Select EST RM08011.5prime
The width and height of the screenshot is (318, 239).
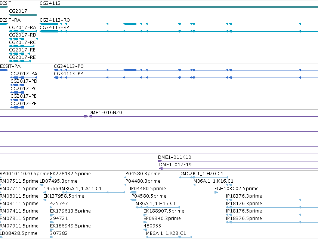[19, 196]
